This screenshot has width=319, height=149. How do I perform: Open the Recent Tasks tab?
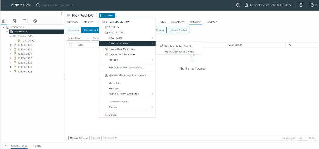[x=19, y=146]
